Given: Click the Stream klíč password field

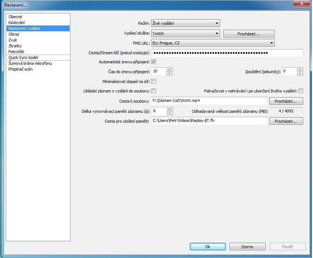Looking at the screenshot, I should coord(227,53).
